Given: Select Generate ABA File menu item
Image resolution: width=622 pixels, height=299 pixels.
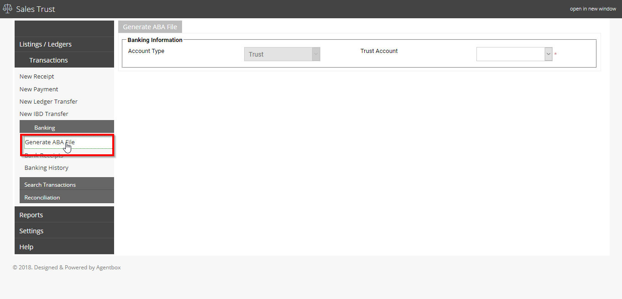Looking at the screenshot, I should point(50,142).
